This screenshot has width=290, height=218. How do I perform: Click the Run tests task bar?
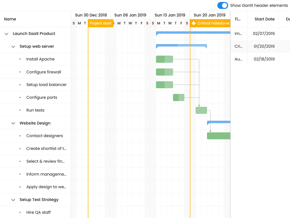click(201, 110)
